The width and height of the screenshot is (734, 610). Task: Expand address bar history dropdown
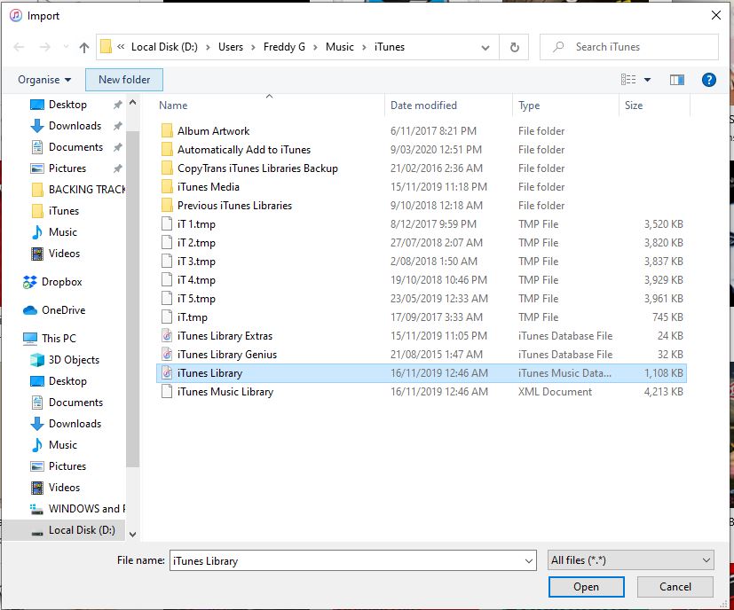(x=485, y=47)
